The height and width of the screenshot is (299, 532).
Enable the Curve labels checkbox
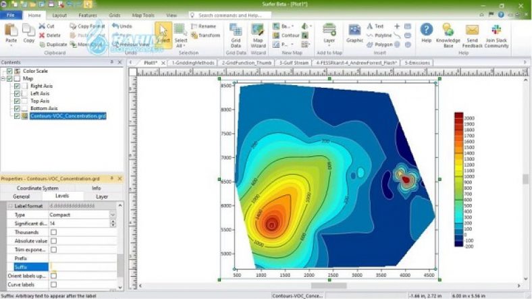click(x=53, y=285)
